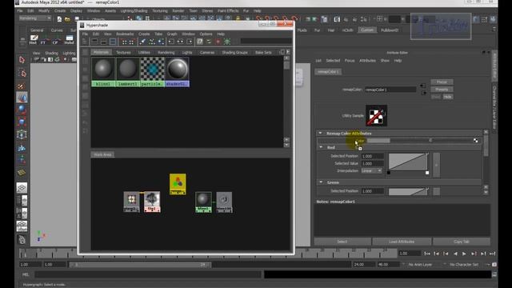Show top and bottom tabs in Hypershade
This screenshot has height=288, width=512.
pyautogui.click(x=113, y=42)
